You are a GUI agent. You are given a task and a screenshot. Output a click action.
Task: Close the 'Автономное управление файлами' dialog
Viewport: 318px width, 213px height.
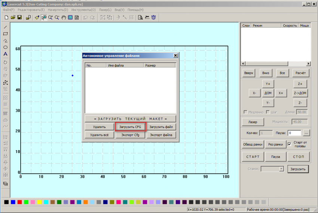(175, 55)
